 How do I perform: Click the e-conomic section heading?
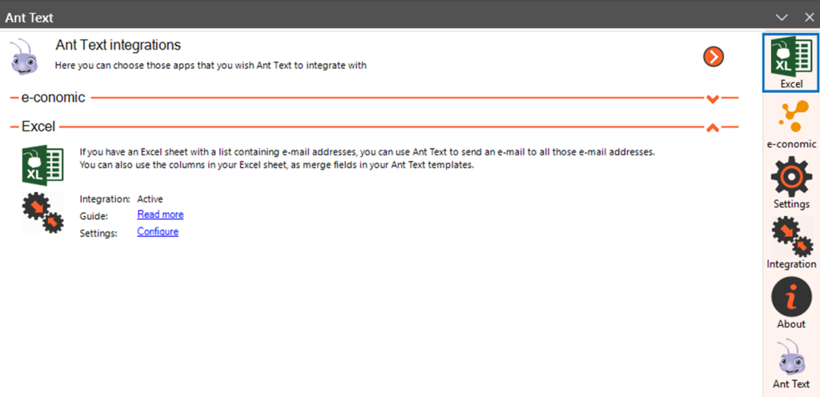(53, 98)
